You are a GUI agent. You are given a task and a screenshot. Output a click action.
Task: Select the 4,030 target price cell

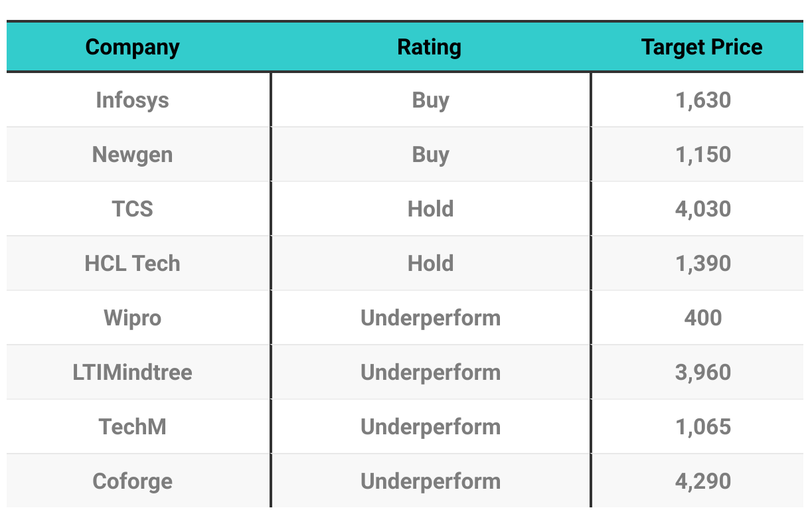coord(703,209)
